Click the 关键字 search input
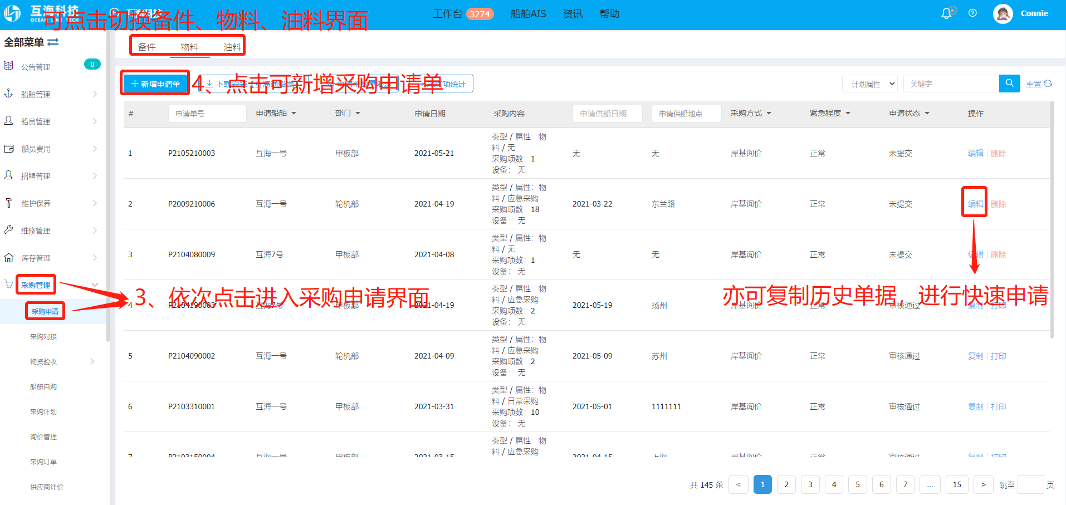The width and height of the screenshot is (1066, 505). click(x=951, y=84)
